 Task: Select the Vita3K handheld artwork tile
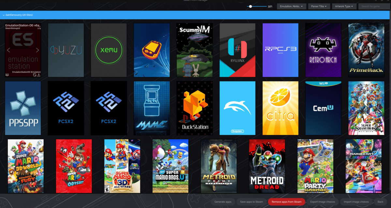tap(152, 50)
